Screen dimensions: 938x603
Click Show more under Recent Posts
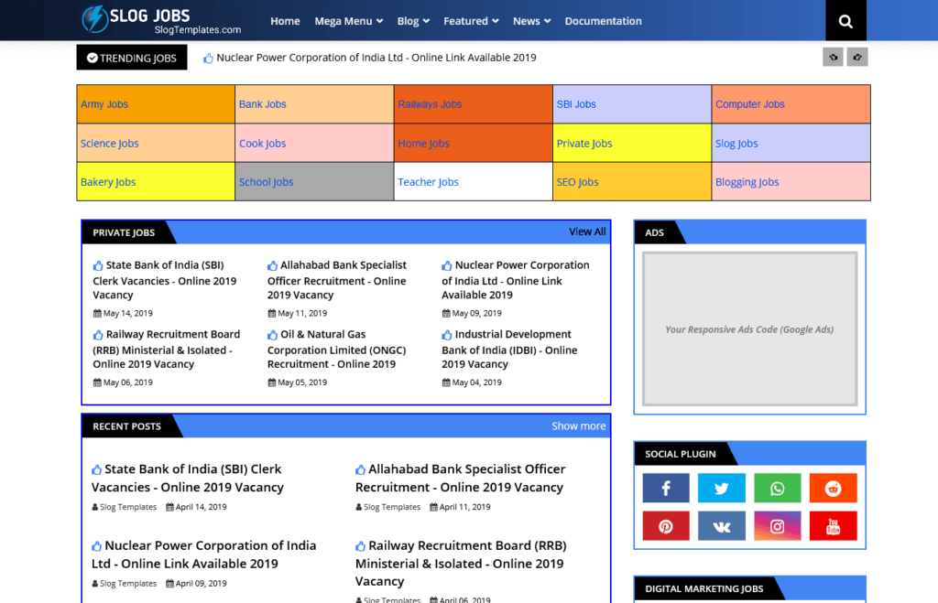(x=578, y=425)
